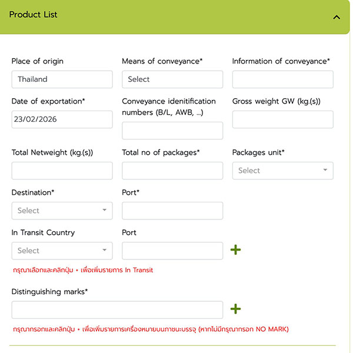Click the Place of origin field
353x353 pixels.
[62, 79]
